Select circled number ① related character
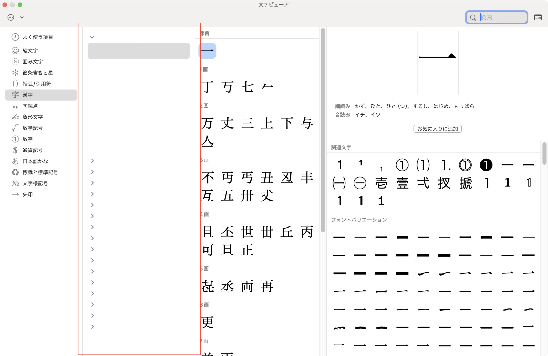Screen dimensions: 548x356 [x=402, y=165]
